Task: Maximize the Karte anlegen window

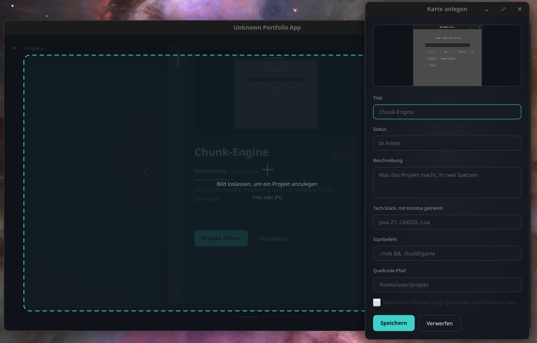Action: [x=503, y=9]
